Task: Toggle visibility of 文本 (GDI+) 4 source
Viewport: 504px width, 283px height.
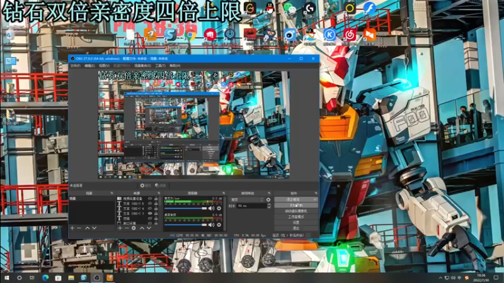Action: point(150,209)
